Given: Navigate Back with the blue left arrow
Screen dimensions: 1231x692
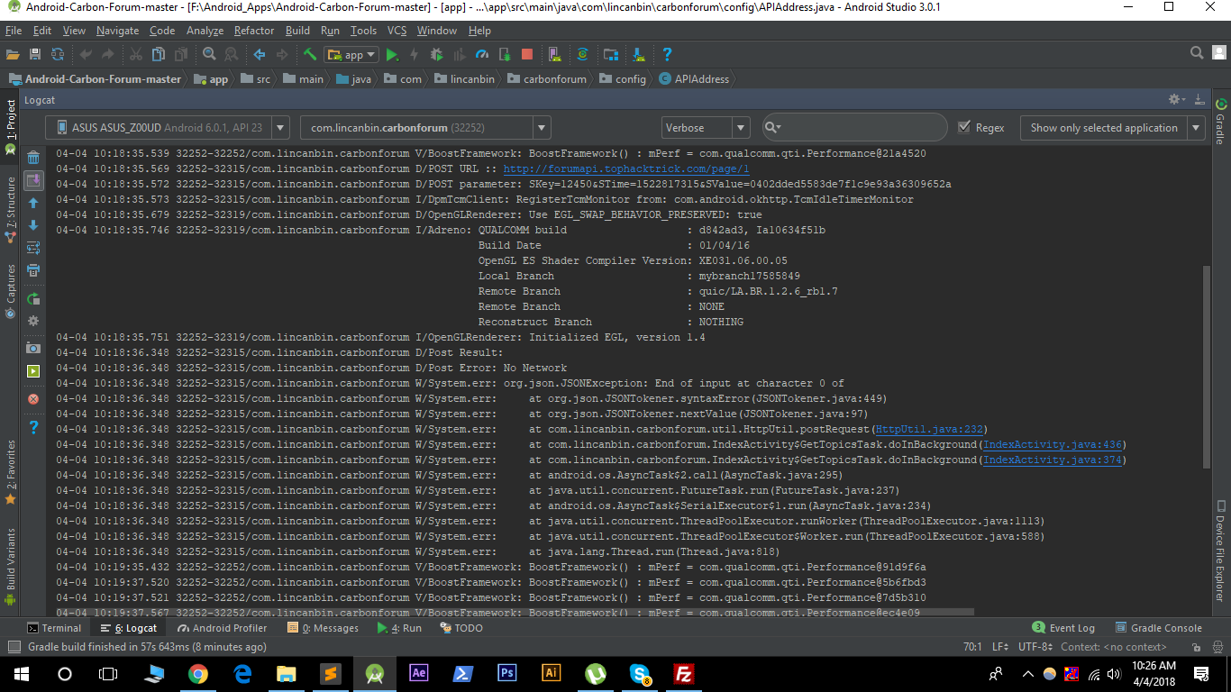Looking at the screenshot, I should (260, 55).
